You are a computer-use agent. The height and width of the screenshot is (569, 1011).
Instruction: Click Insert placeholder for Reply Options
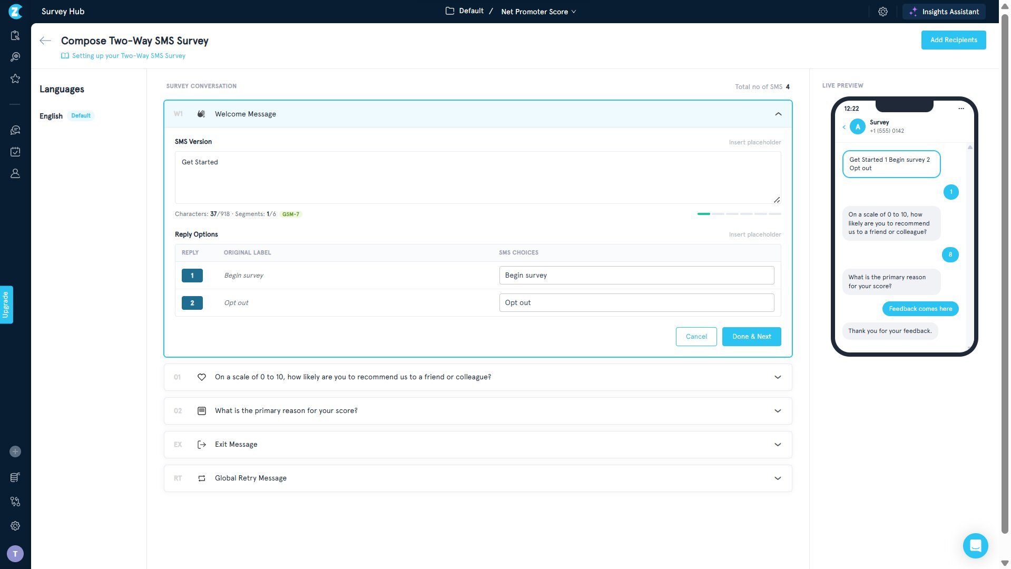click(754, 234)
